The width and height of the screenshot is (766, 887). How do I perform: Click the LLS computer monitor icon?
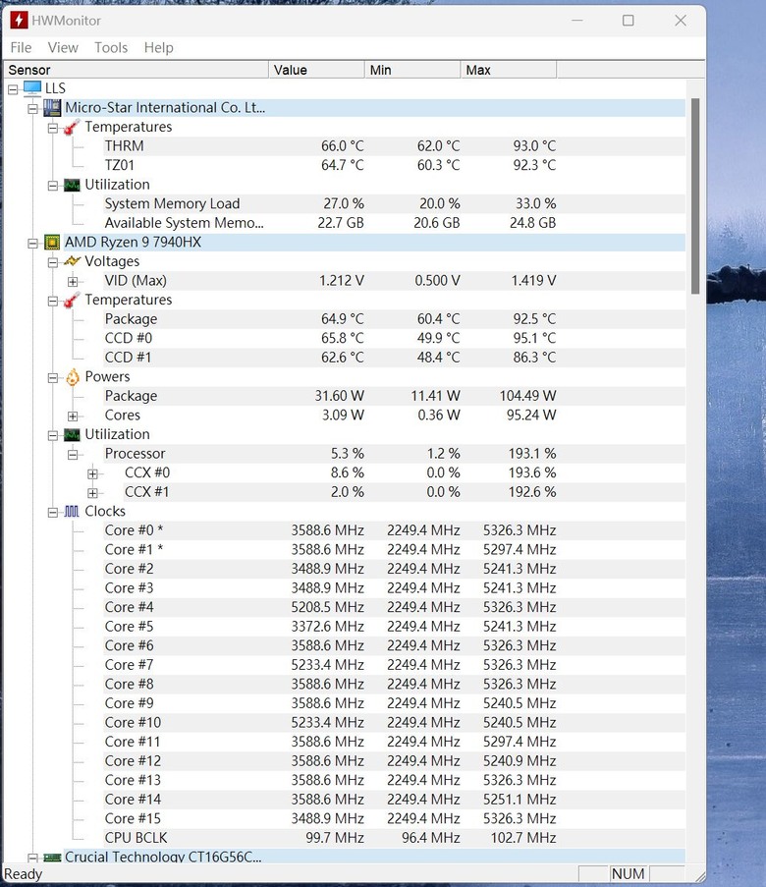point(32,88)
